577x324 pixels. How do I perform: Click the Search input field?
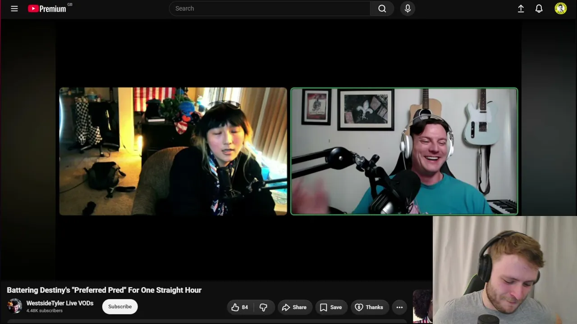click(270, 9)
